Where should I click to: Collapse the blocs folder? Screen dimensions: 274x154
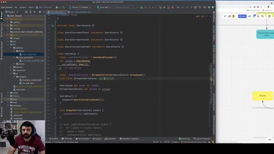click(x=14, y=51)
